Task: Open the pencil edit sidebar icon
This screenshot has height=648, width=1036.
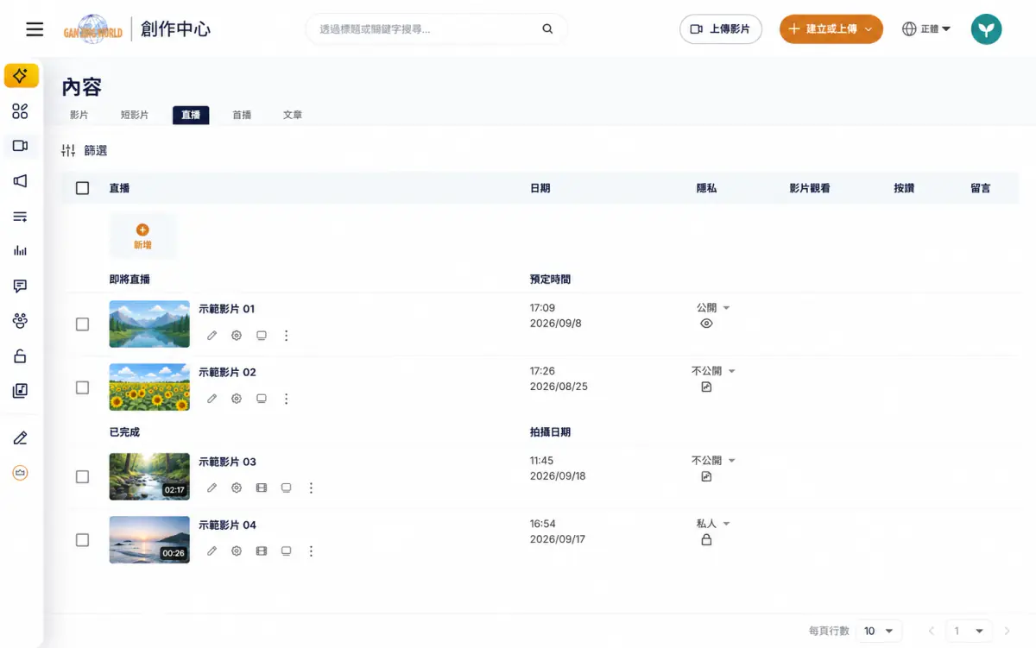Action: (x=20, y=438)
